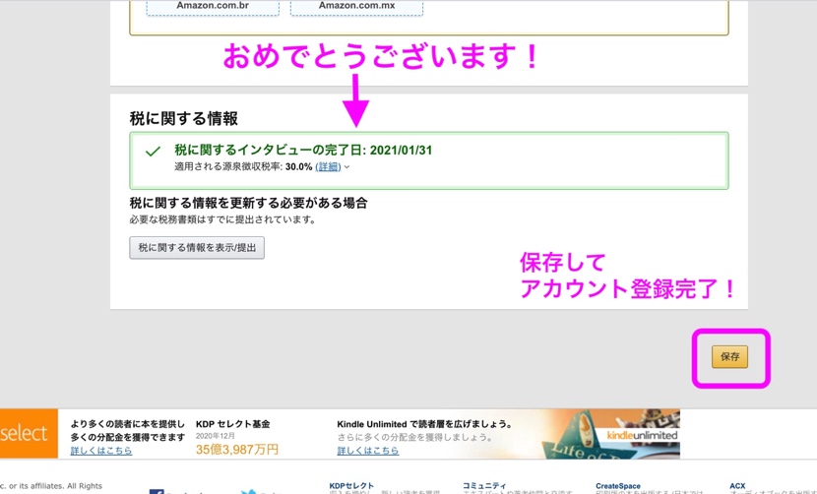This screenshot has width=817, height=494.
Task: Click the pink downward arrow annotation
Action: pyautogui.click(x=356, y=101)
